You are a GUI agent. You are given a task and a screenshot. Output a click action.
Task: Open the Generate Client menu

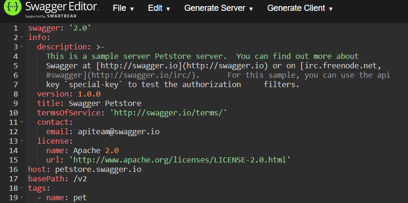tap(300, 8)
